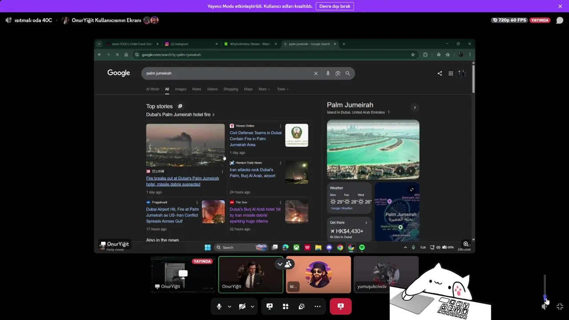Screen dimensions: 569x320
Task: Select OnurYiğit's YAYINDA stream thumbnail
Action: click(183, 274)
